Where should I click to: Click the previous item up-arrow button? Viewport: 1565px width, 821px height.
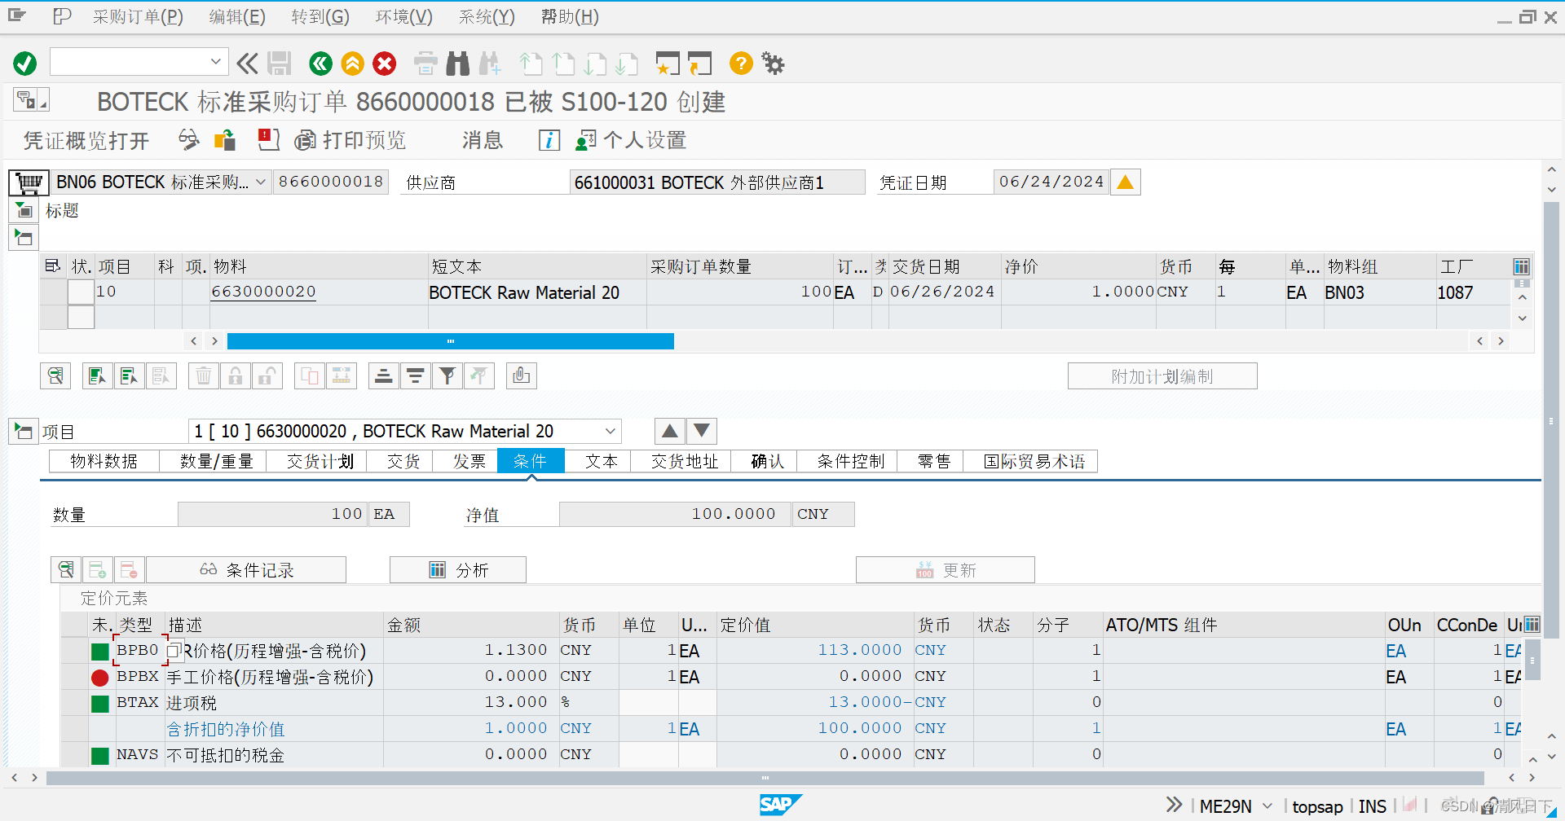point(670,431)
